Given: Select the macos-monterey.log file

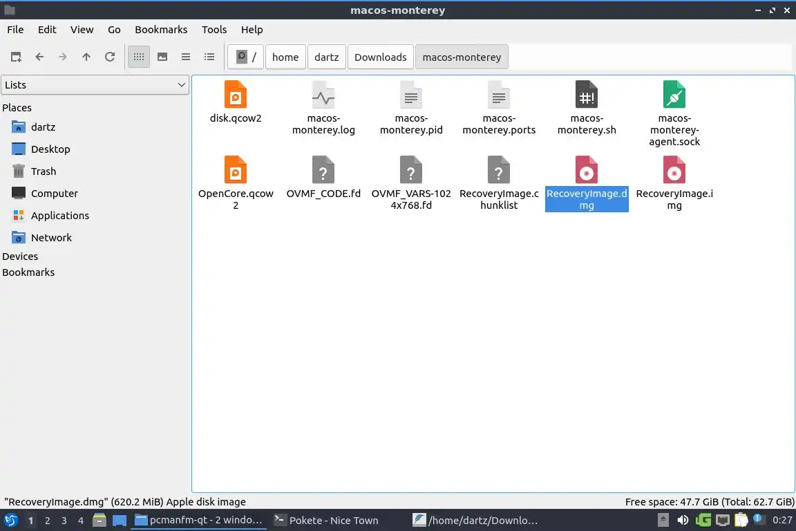Looking at the screenshot, I should point(323,109).
